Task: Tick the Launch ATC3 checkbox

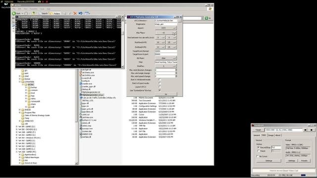Action: pyautogui.click(x=159, y=87)
